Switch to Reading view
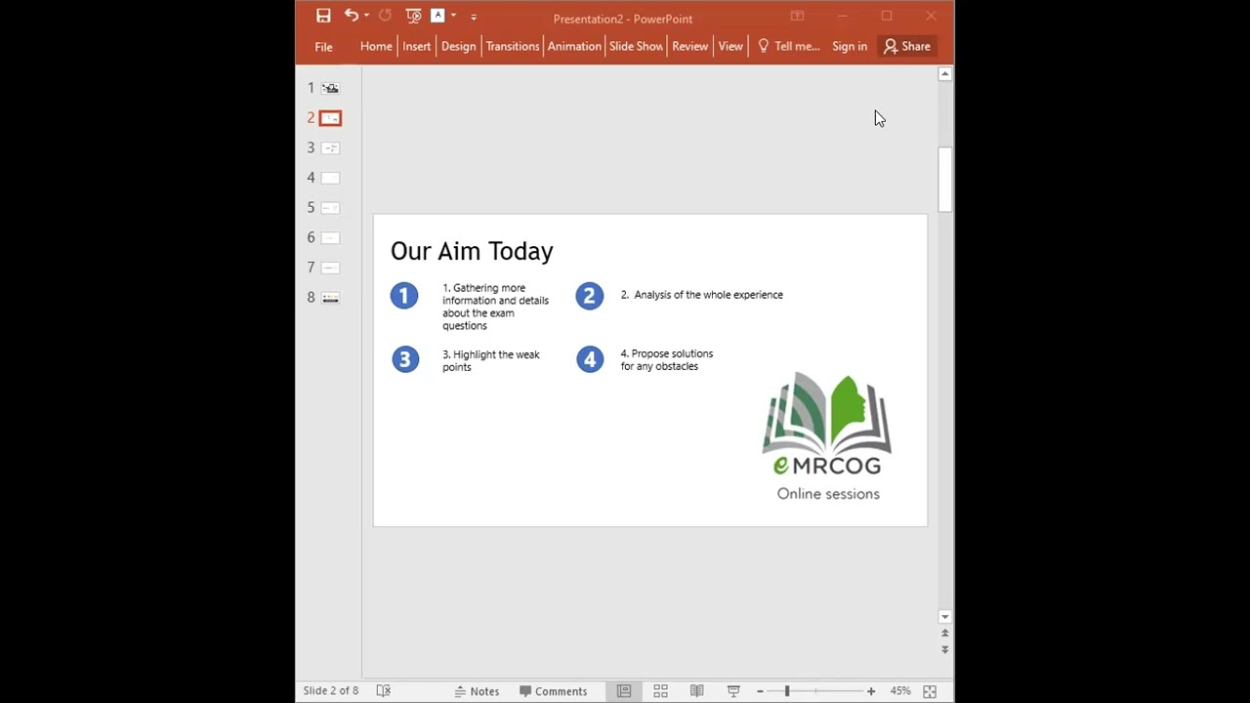1250x703 pixels. point(696,691)
